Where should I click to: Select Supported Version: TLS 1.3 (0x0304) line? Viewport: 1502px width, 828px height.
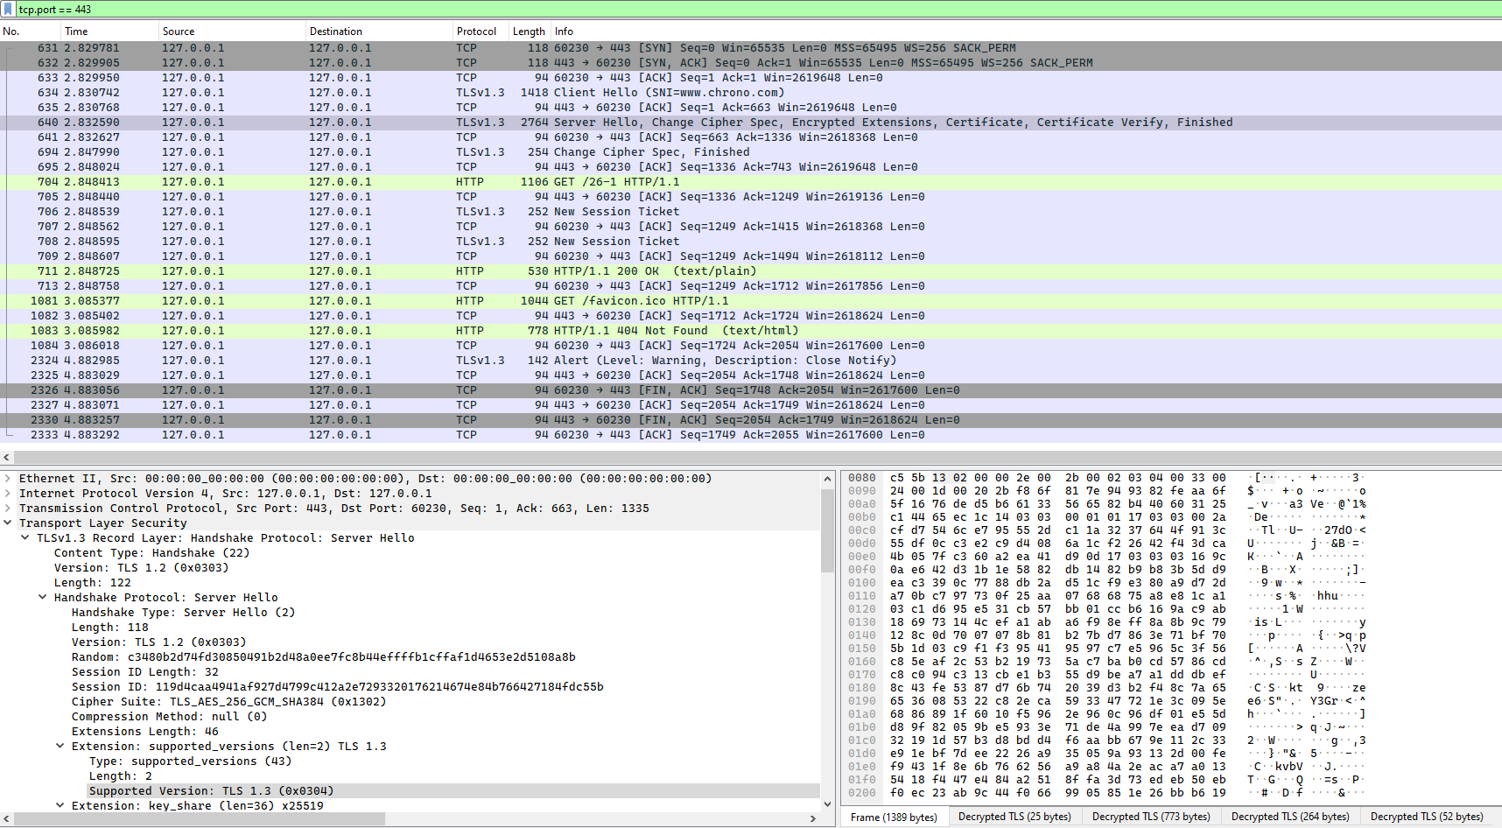211,790
